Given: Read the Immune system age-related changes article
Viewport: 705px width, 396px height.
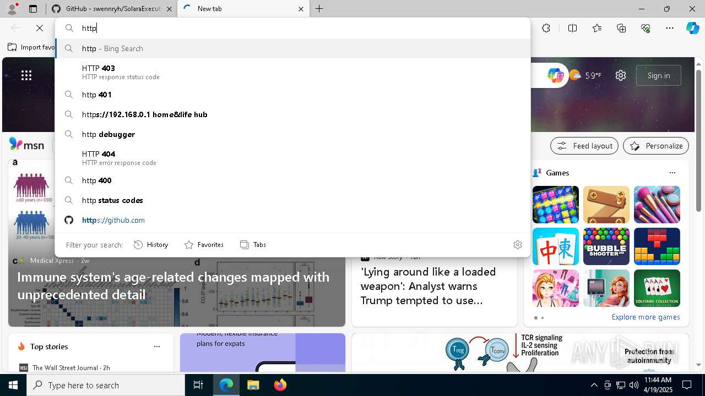Looking at the screenshot, I should tap(173, 286).
